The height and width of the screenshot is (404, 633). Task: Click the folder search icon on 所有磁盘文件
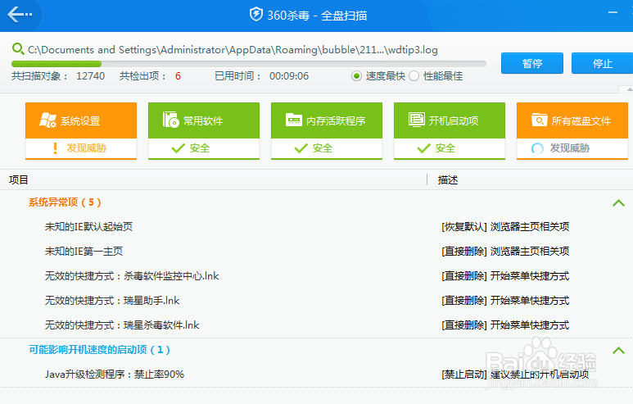tap(539, 120)
